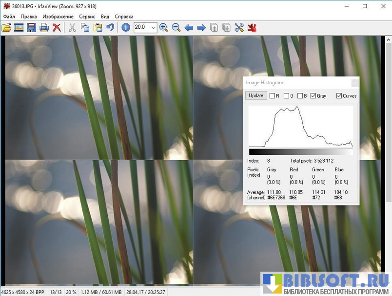Enable the R channel checkbox in histogram
The image size is (392, 296).
pyautogui.click(x=273, y=96)
